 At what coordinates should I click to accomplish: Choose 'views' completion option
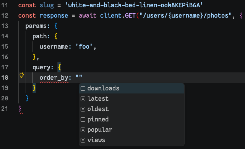131,140
